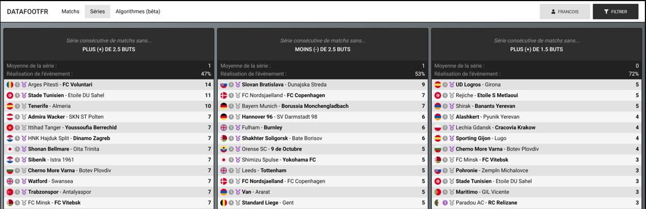Click the PLUS (+) DE 1.5 BUTS header
The height and width of the screenshot is (209, 646).
(x=536, y=49)
